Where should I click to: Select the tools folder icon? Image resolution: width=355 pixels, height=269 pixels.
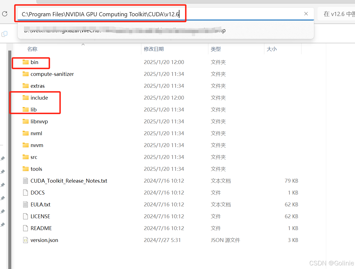click(x=26, y=169)
